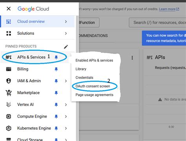
Task: Open APIs & Services in the sidebar
Action: 31,57
